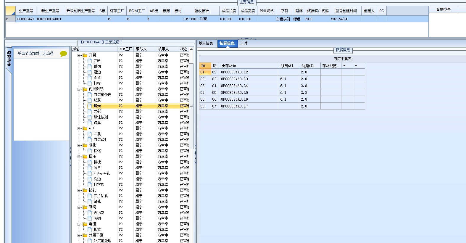The height and width of the screenshot is (243, 466).
Task: Click the folder icon beside 电镀
Action: pyautogui.click(x=85, y=224)
